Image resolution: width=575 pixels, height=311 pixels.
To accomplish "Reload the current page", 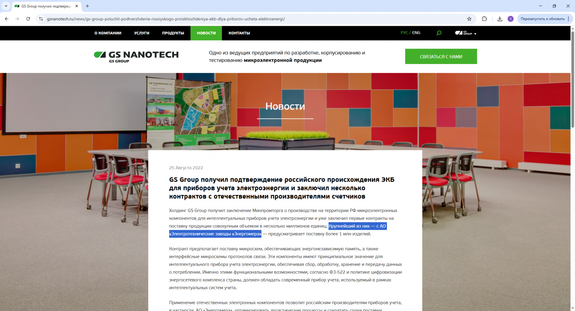I will (28, 18).
